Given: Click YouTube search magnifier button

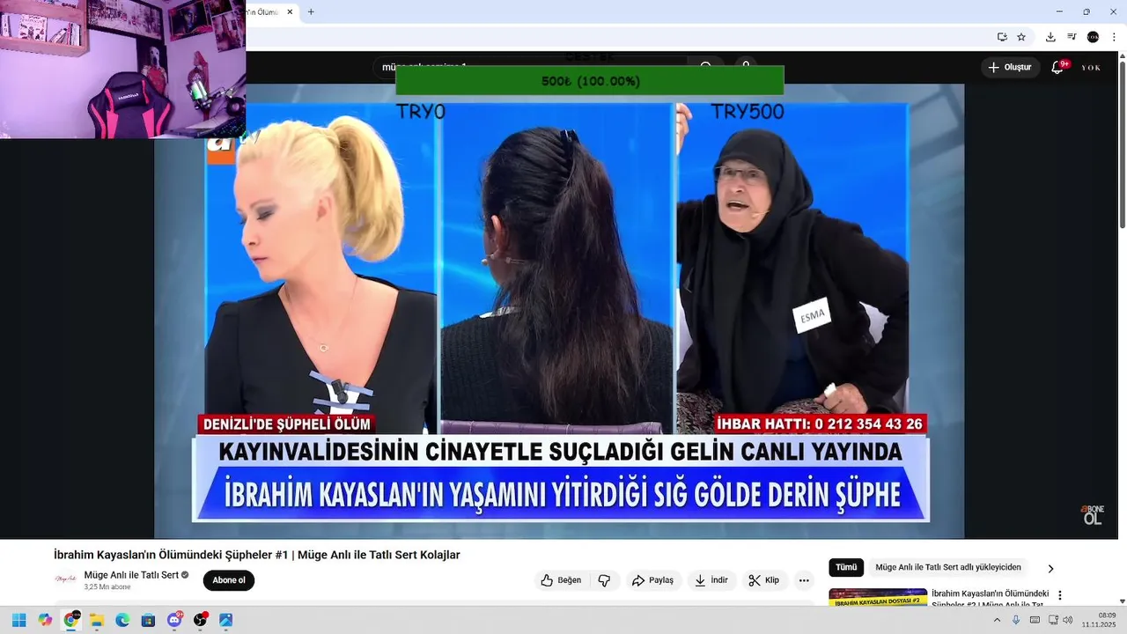Looking at the screenshot, I should point(706,66).
